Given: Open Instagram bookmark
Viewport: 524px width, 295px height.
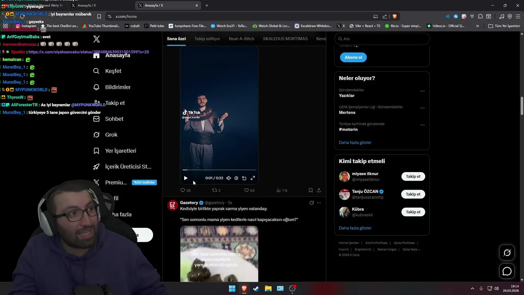Looking at the screenshot, I should click(x=26, y=26).
